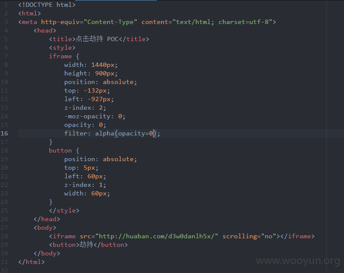Click the absolute value in button rule
This screenshot has height=273, width=344.
[x=118, y=159]
